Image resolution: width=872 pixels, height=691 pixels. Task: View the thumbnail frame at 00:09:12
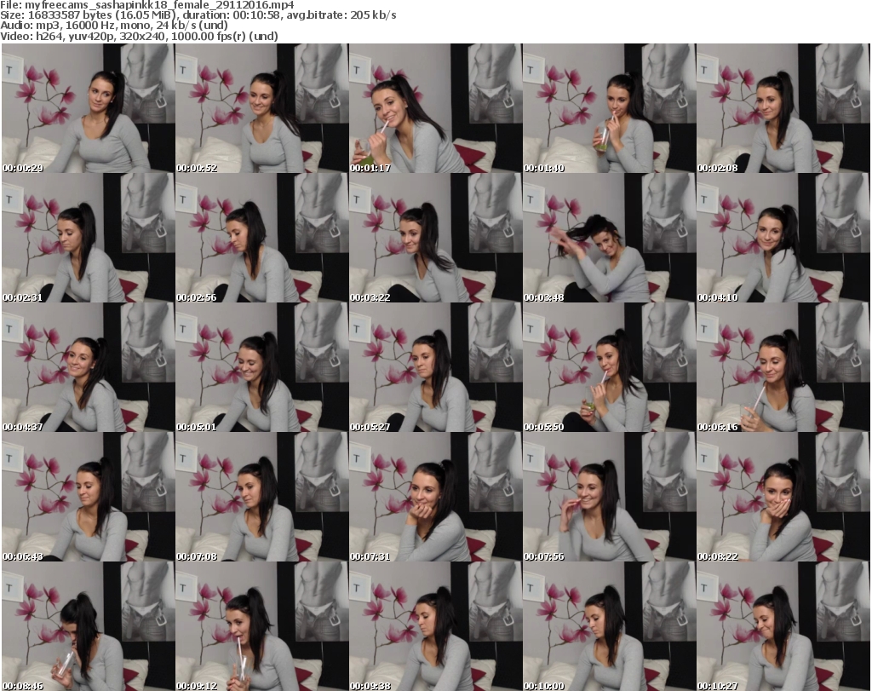(262, 626)
